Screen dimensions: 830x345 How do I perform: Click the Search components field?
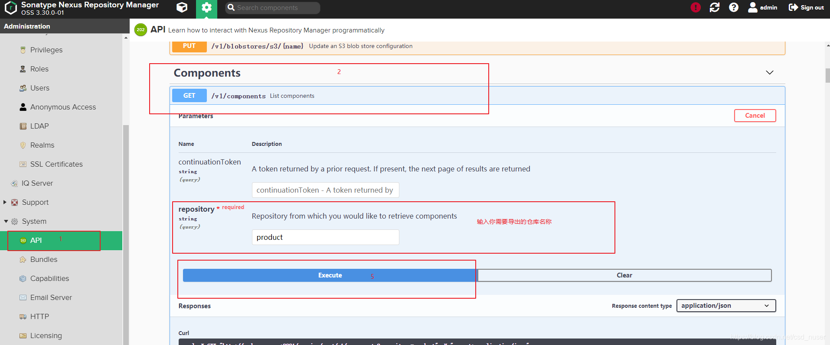point(273,8)
